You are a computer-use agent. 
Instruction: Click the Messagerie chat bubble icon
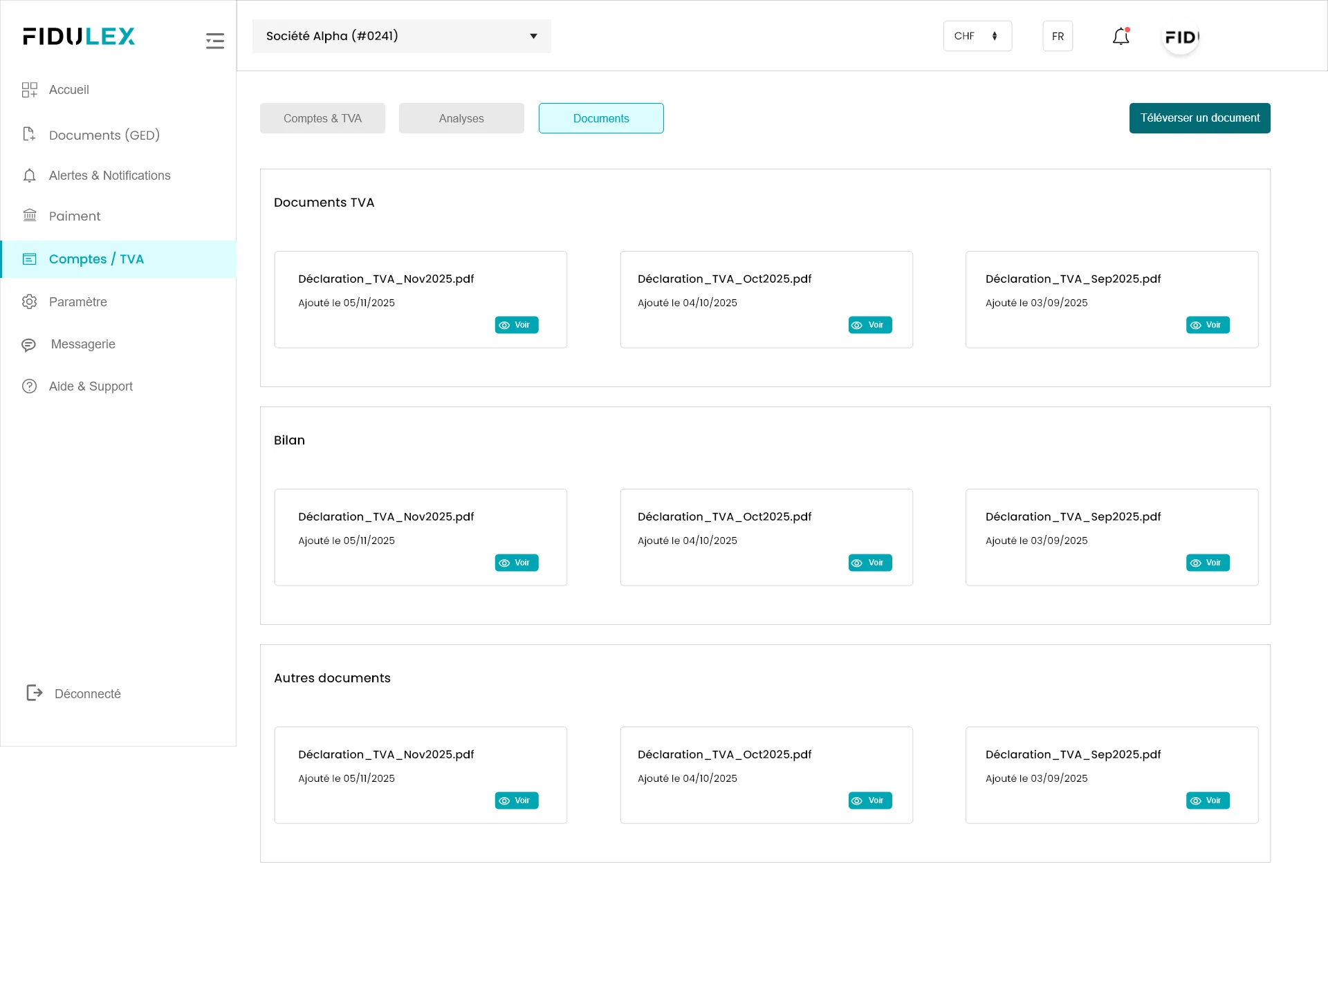tap(29, 344)
